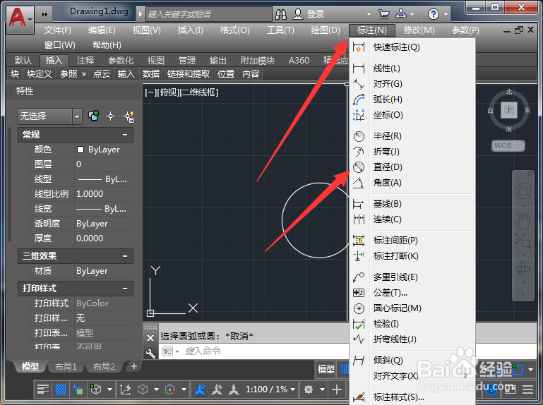Toggle auto-scale annotation icon in status bar

coord(217,389)
